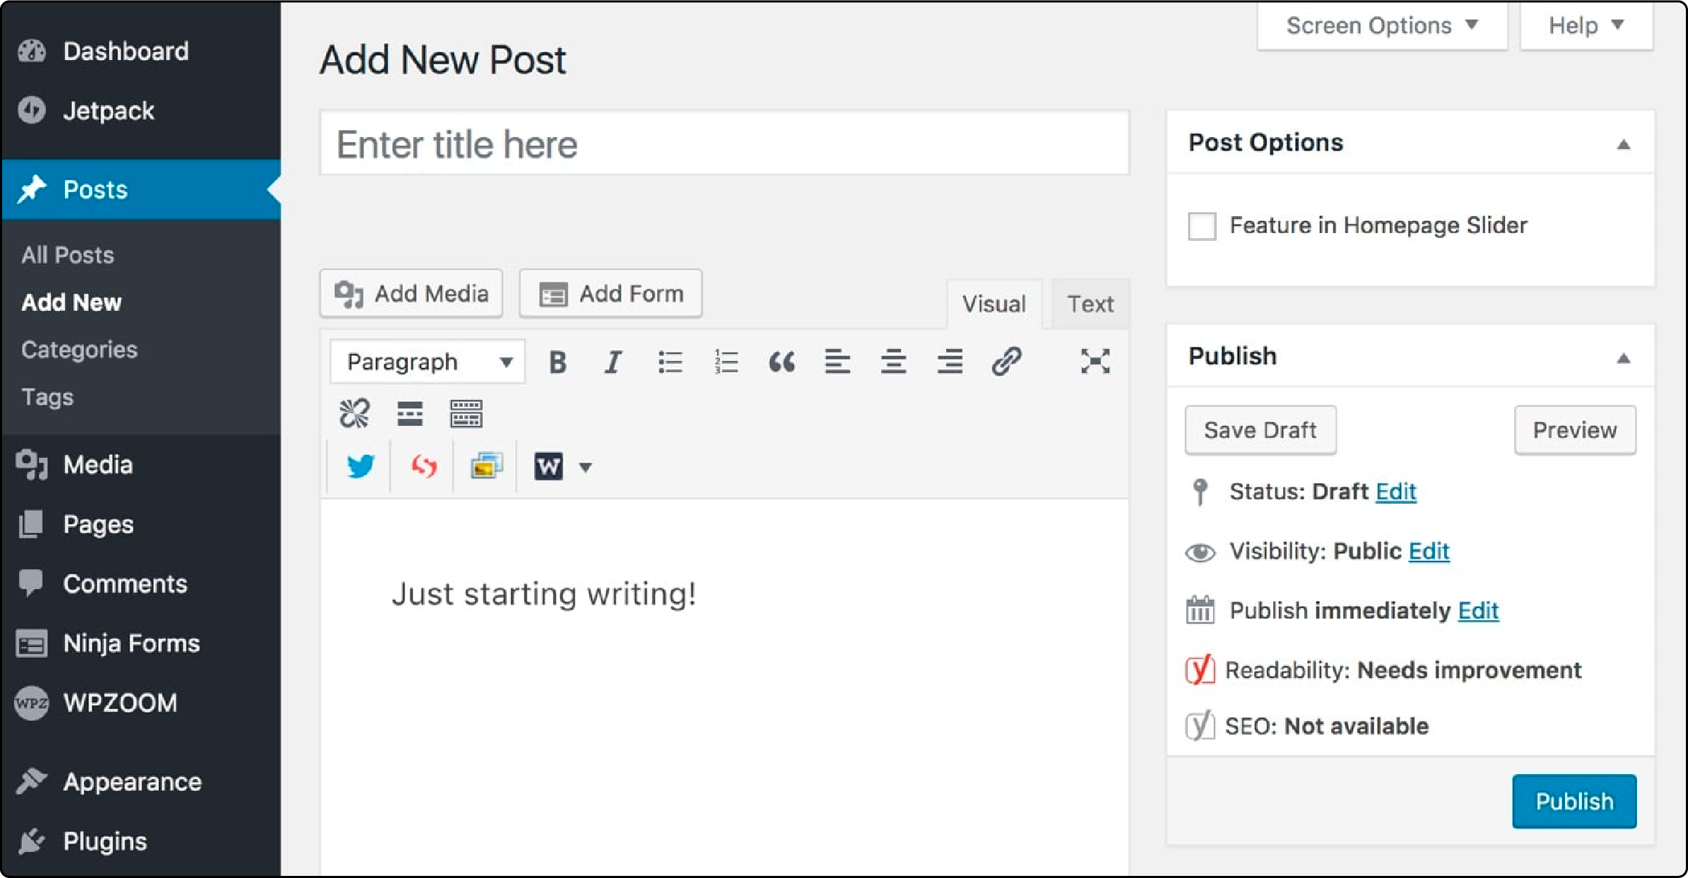Open the Plugins menu
This screenshot has height=878, width=1688.
[141, 841]
